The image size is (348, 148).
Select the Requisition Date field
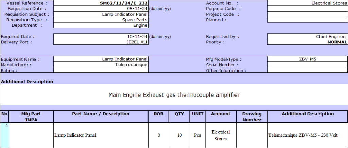pyautogui.click(x=101, y=9)
